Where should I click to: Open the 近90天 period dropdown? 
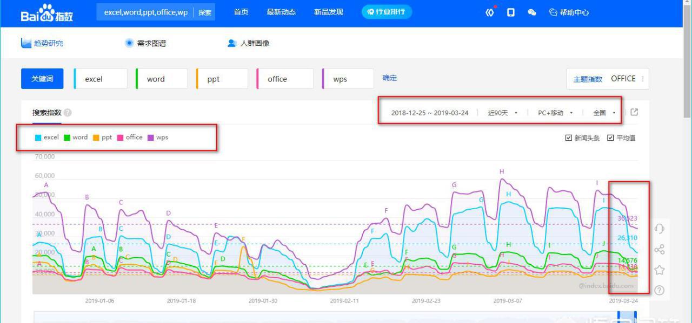(503, 113)
